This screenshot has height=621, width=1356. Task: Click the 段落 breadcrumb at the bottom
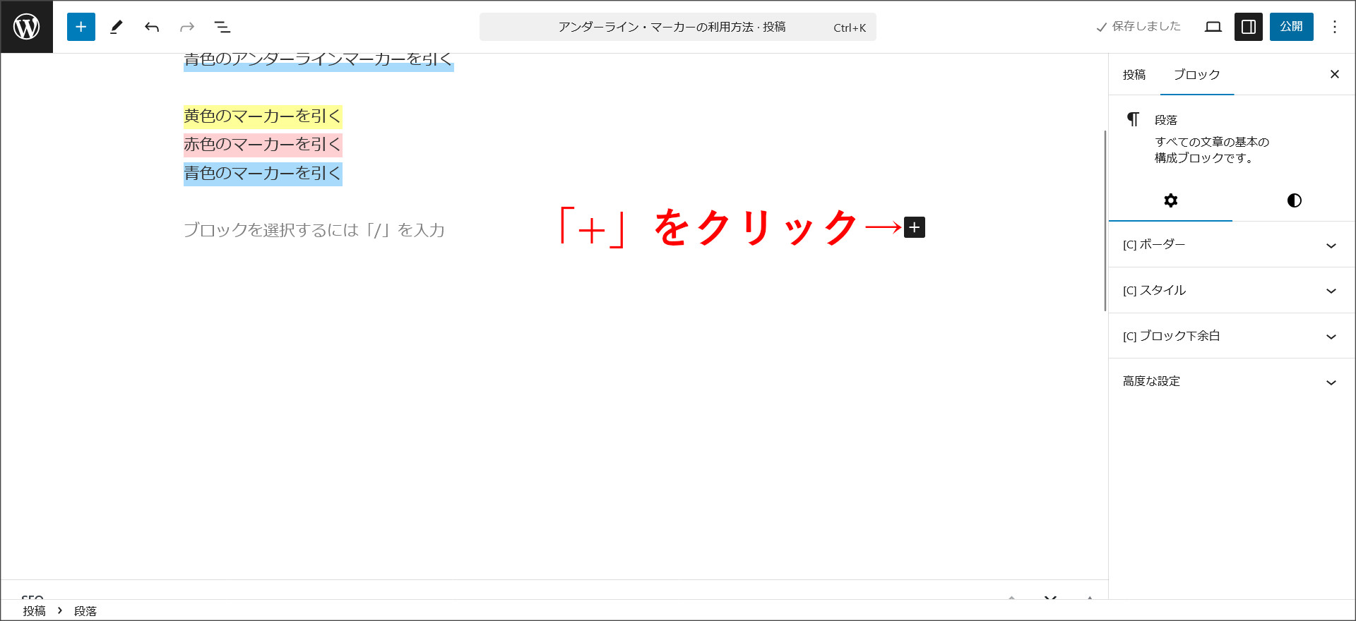tap(85, 611)
